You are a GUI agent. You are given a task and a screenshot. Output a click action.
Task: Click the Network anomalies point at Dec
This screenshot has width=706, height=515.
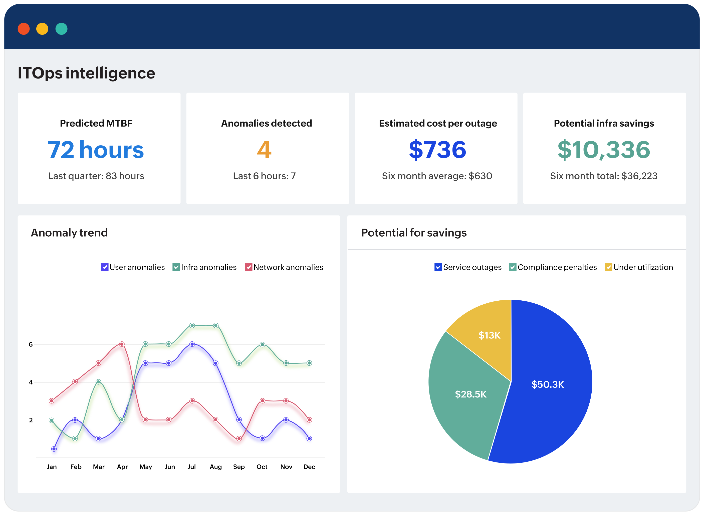tap(309, 420)
